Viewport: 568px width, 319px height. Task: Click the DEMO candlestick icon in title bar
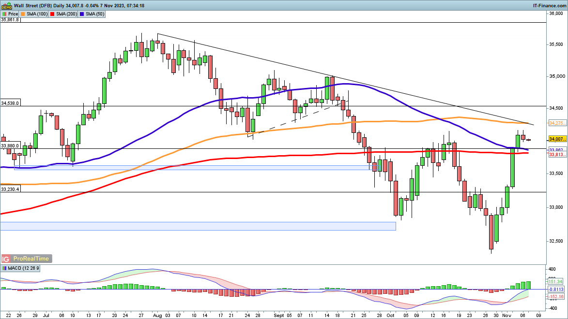[6, 5]
